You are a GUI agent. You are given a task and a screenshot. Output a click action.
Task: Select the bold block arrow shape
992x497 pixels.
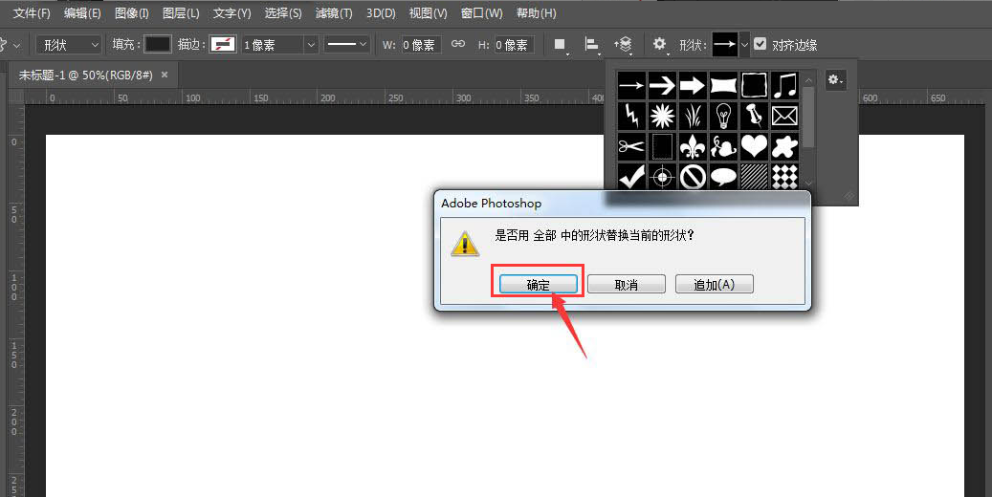pos(693,85)
